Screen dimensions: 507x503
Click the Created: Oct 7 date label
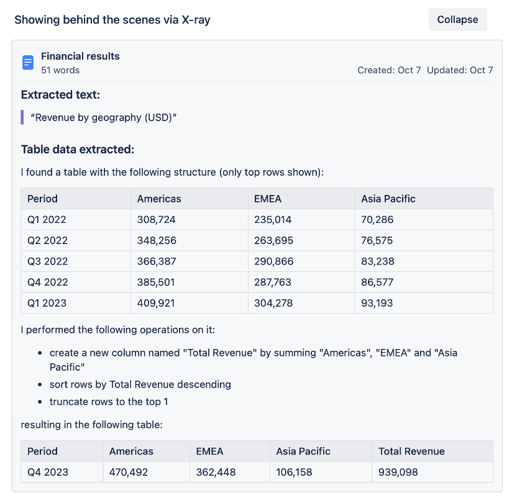click(x=389, y=70)
